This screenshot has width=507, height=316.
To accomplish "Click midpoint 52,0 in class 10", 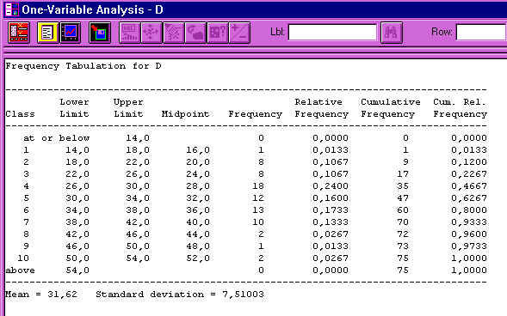I will click(x=198, y=258).
